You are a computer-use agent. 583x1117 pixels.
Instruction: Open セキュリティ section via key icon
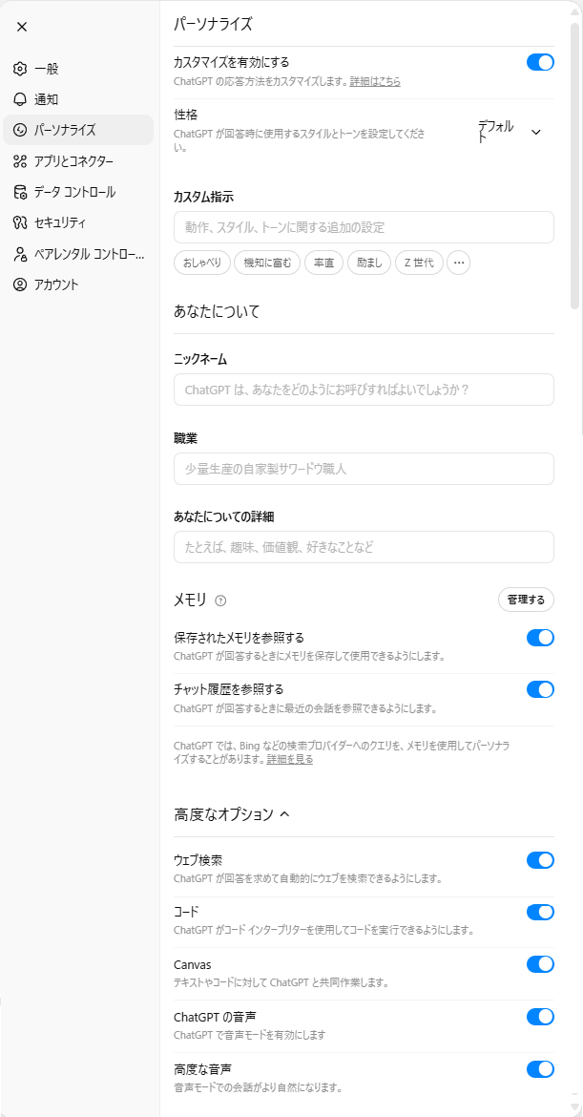(x=20, y=223)
